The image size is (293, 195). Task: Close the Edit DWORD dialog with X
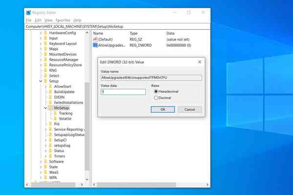(x=200, y=62)
